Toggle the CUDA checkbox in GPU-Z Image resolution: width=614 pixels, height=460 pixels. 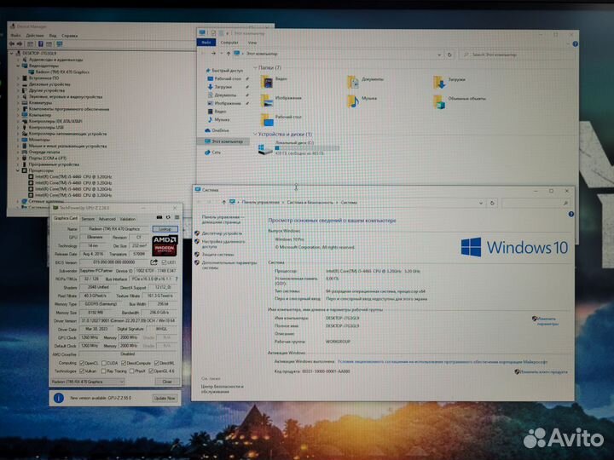point(104,363)
